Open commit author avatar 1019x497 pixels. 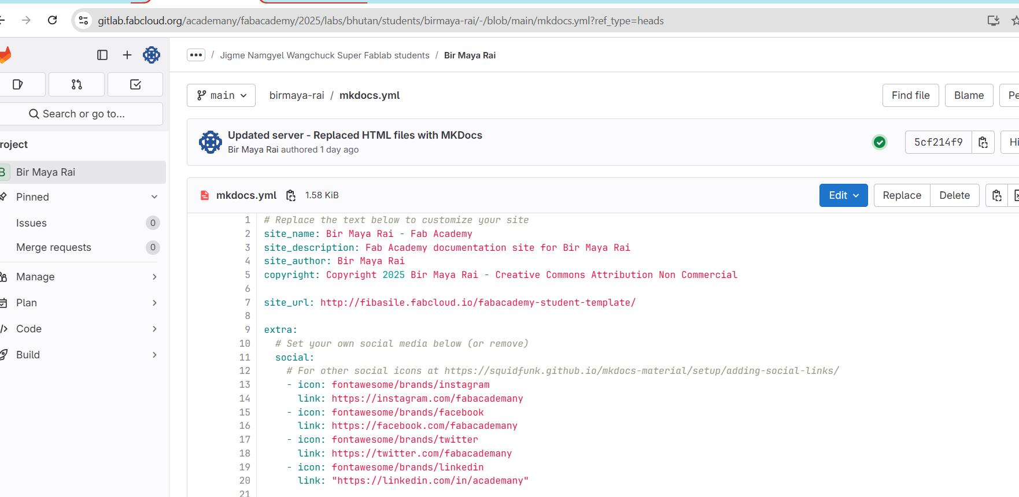click(x=211, y=142)
